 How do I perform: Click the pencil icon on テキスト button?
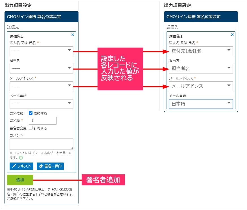[14, 166]
